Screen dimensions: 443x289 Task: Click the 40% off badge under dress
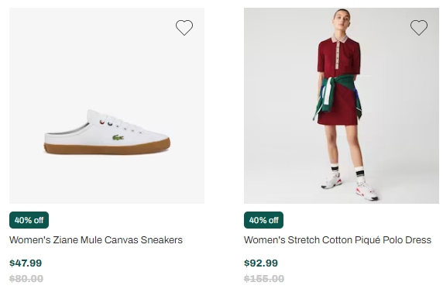pyautogui.click(x=263, y=220)
